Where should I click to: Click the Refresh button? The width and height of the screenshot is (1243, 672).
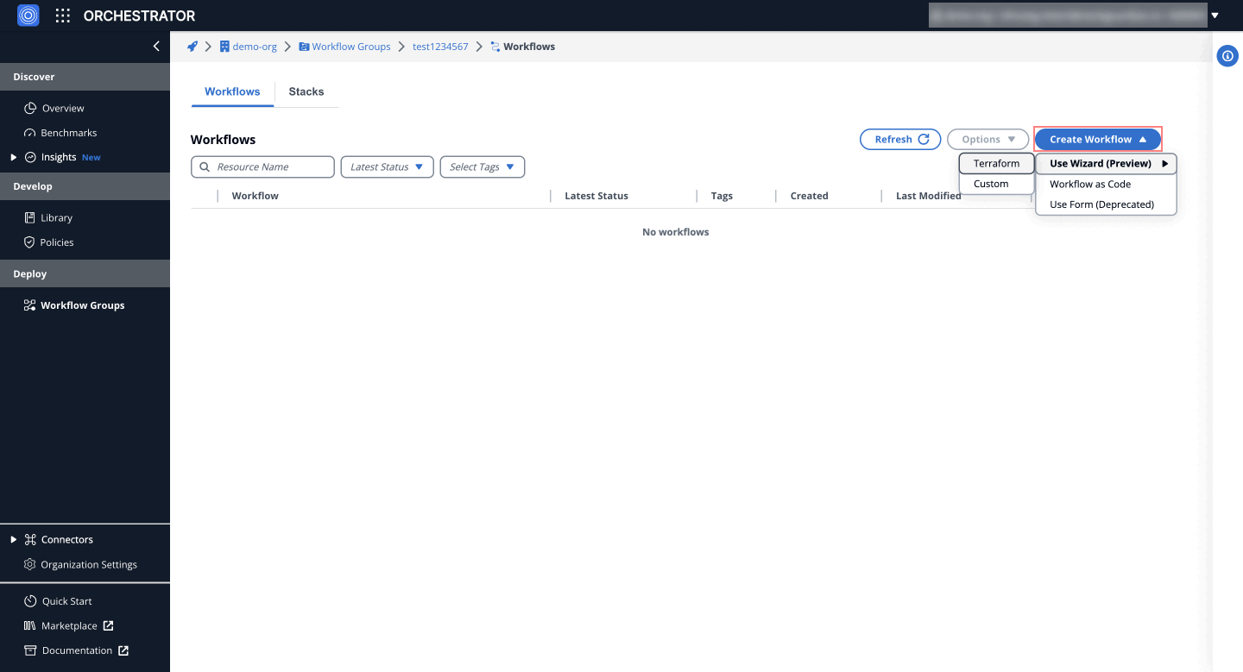point(900,140)
